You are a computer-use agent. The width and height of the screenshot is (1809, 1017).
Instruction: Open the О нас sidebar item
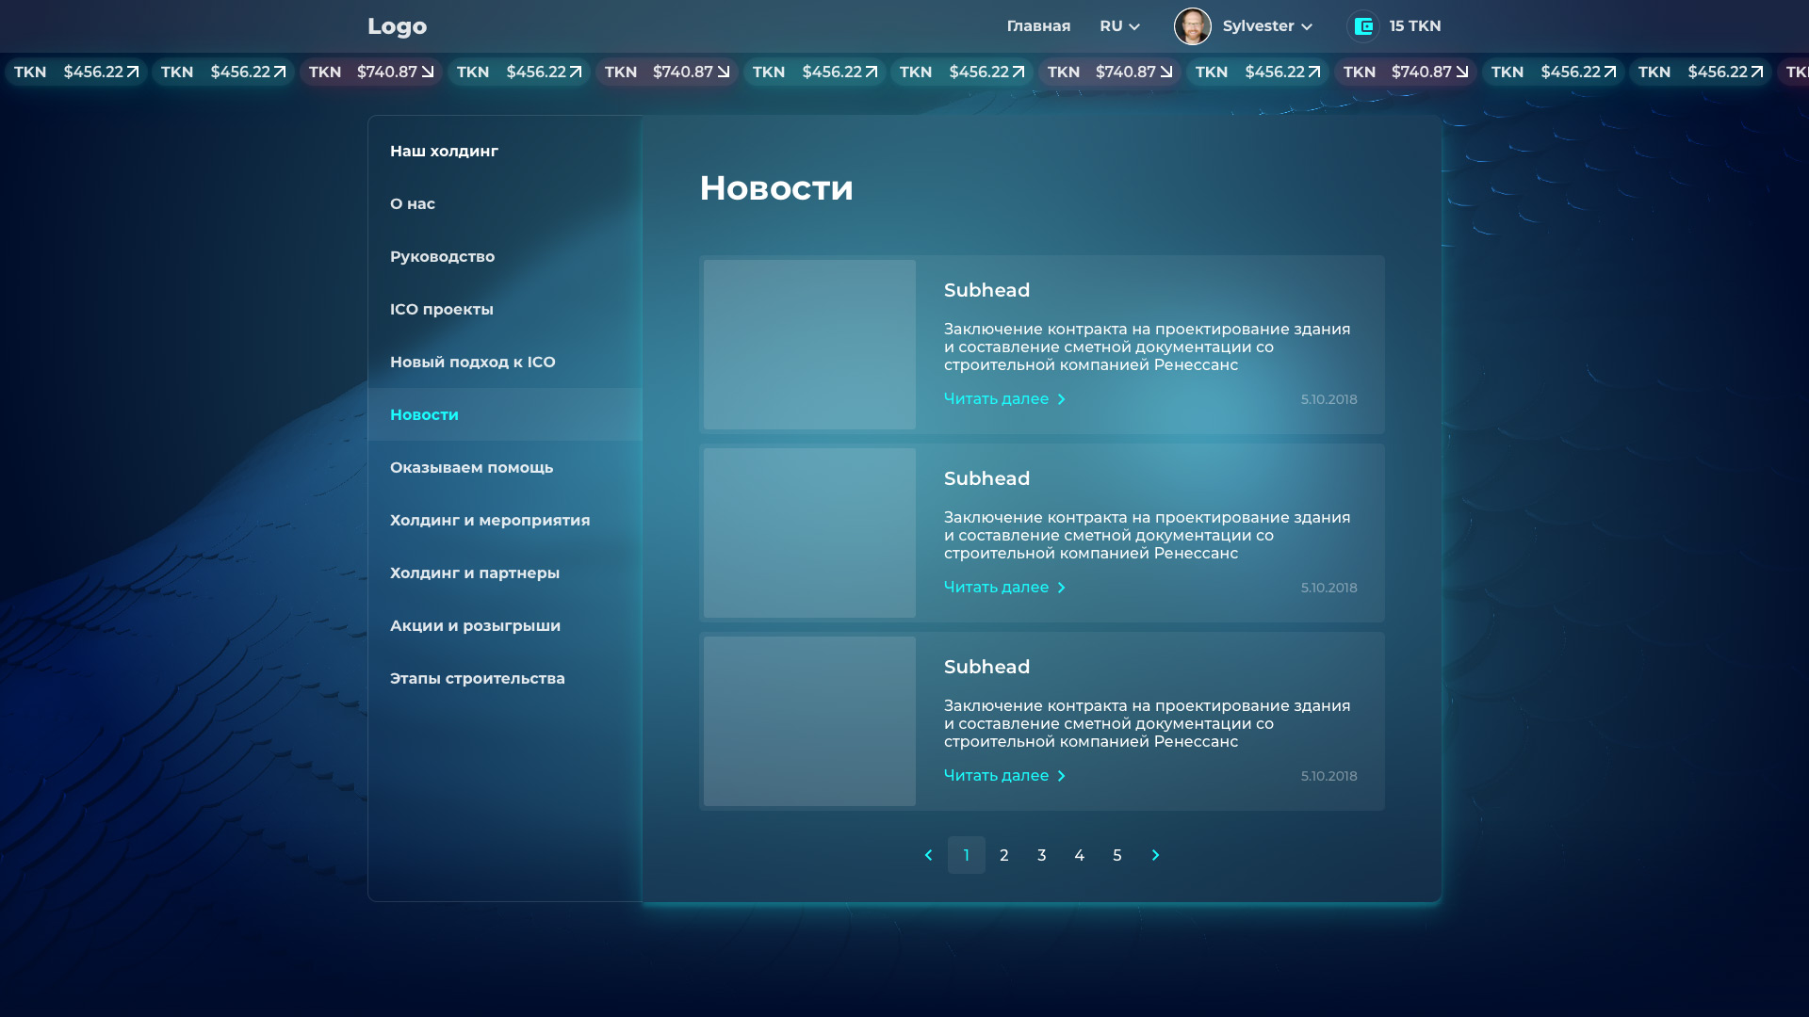point(505,203)
